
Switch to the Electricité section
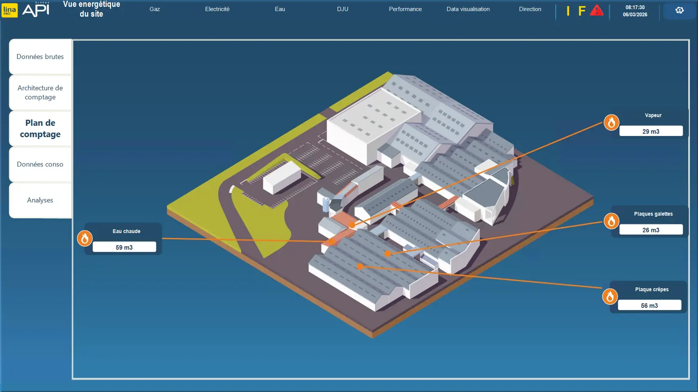[x=217, y=9]
